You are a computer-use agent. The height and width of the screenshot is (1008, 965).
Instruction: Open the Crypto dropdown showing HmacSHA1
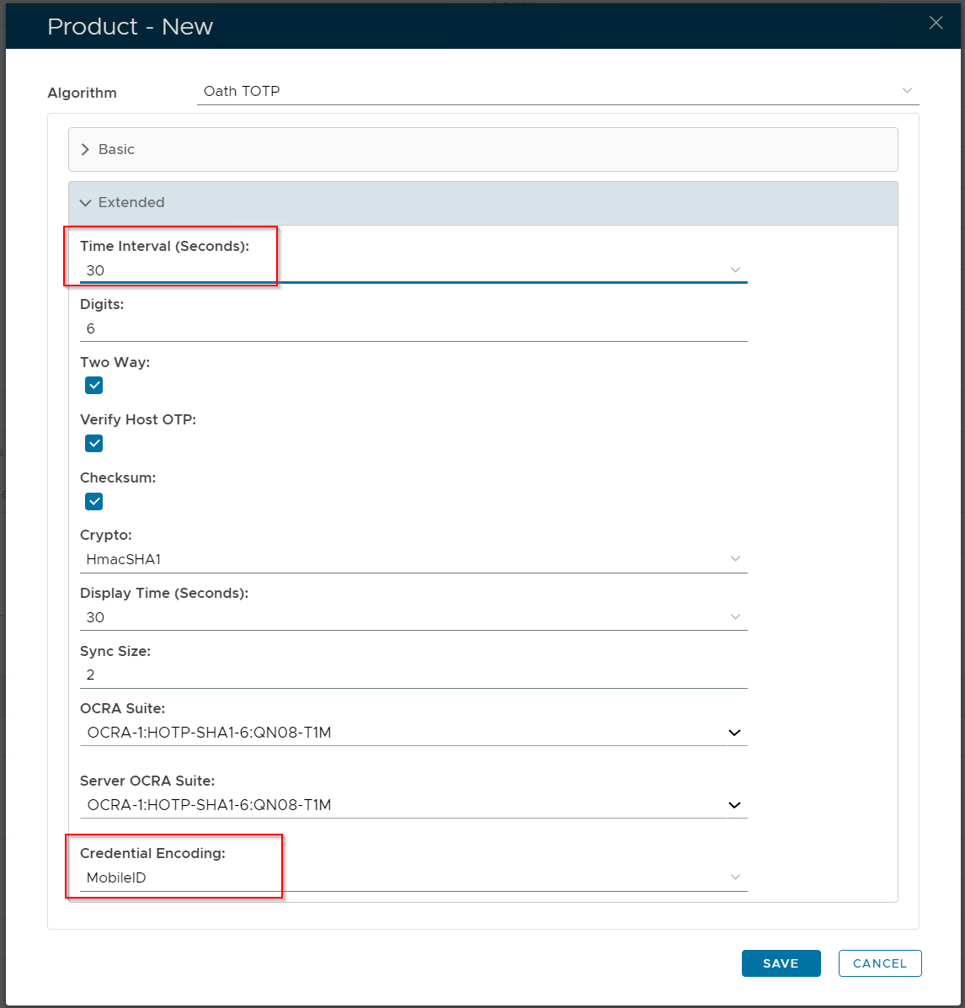coord(413,559)
